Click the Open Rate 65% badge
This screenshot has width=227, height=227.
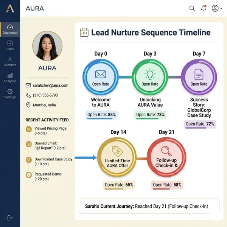click(x=119, y=185)
